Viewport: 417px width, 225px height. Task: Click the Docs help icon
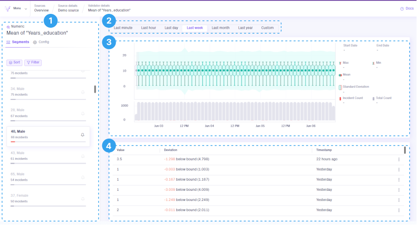point(402,9)
